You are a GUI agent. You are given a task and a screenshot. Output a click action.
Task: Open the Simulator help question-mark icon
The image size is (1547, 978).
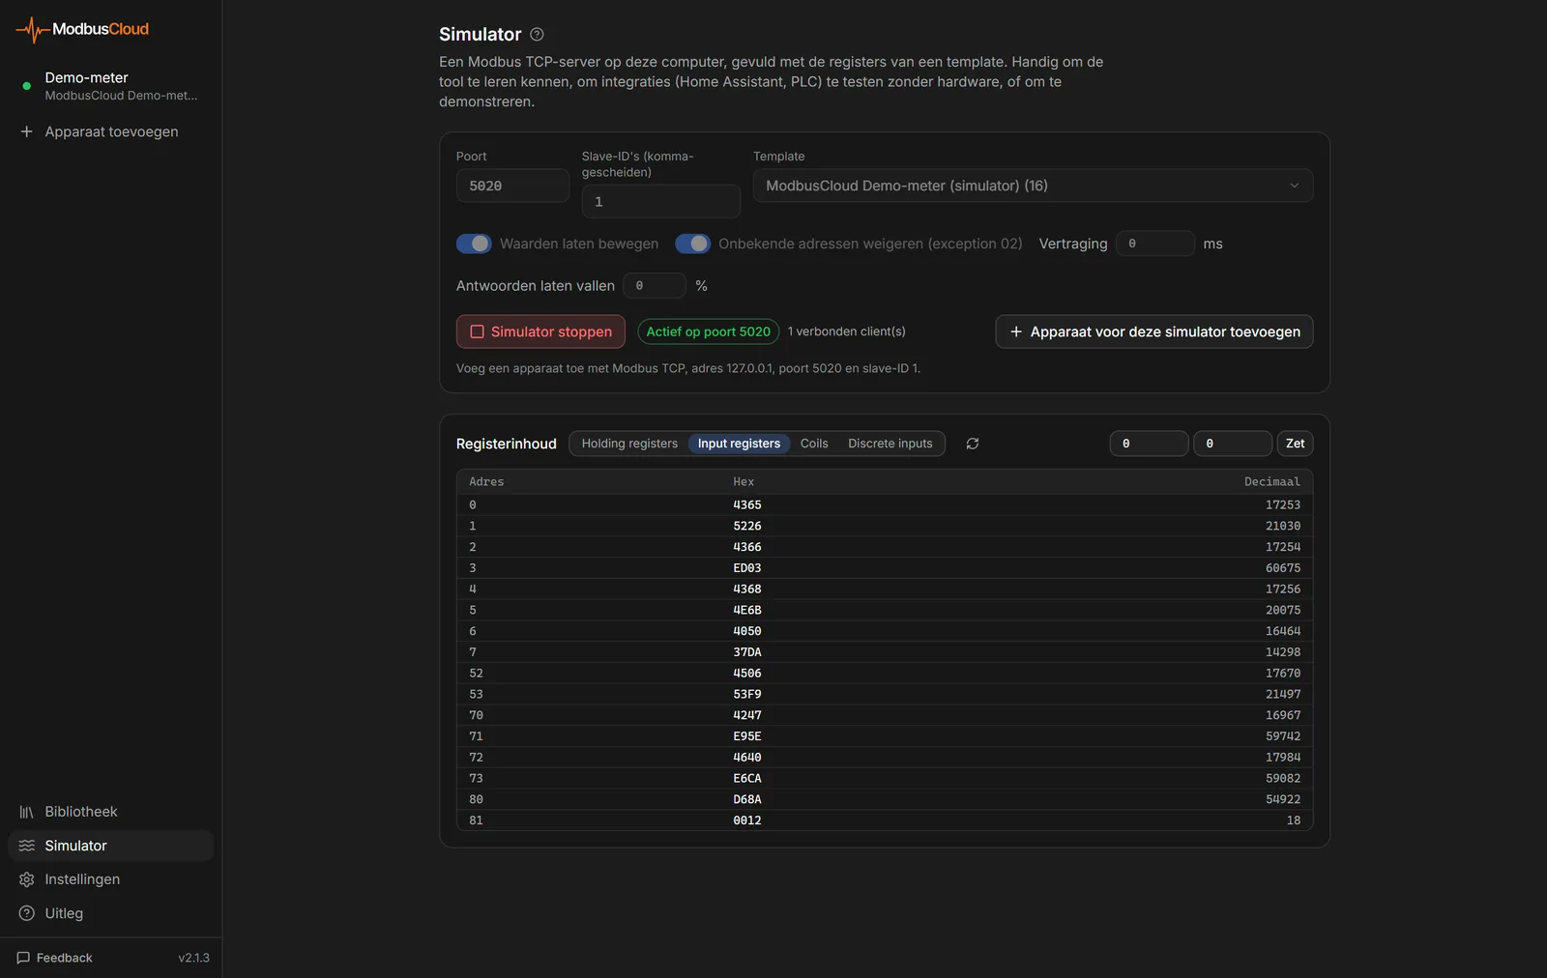(x=537, y=35)
